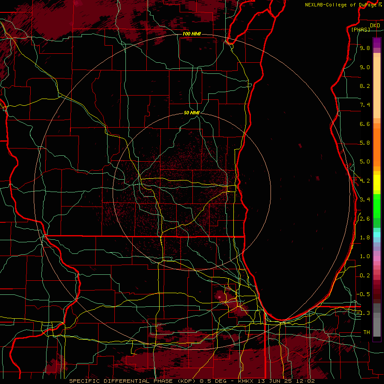Image resolution: width=384 pixels, height=384 pixels.
Task: Click the Specific Differential Phase caption
Action: pos(192,381)
